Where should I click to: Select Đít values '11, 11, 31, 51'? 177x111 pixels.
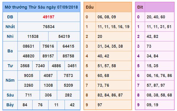pyautogui.click(x=159, y=27)
